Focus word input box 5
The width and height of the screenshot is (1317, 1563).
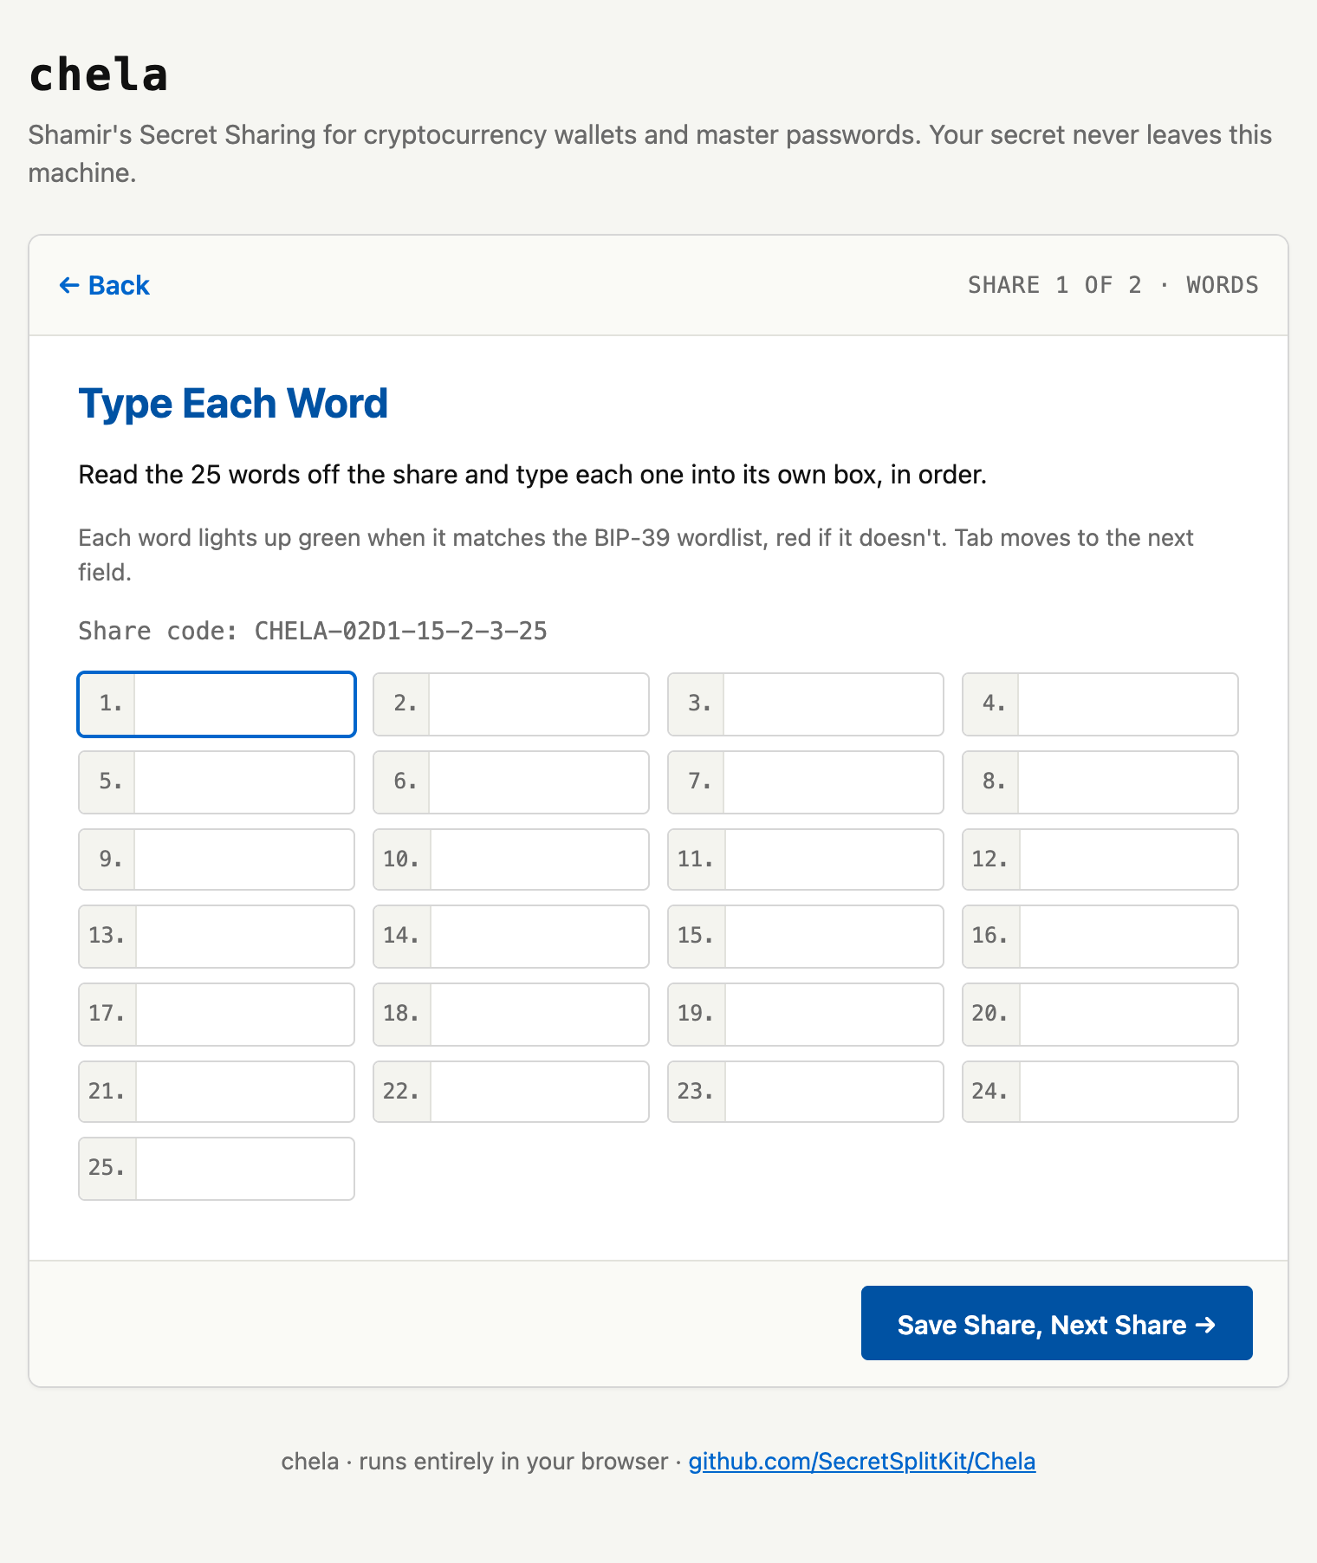(x=244, y=782)
